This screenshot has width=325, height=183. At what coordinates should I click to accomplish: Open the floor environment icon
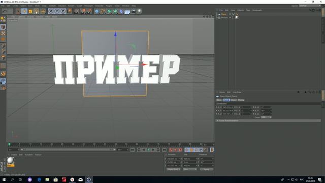click(x=127, y=11)
